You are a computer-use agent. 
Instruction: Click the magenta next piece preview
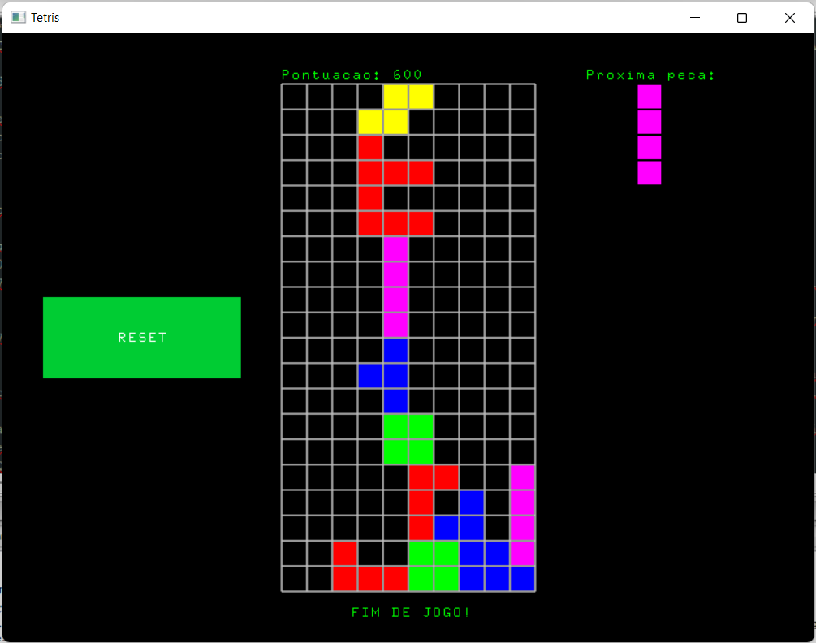649,134
